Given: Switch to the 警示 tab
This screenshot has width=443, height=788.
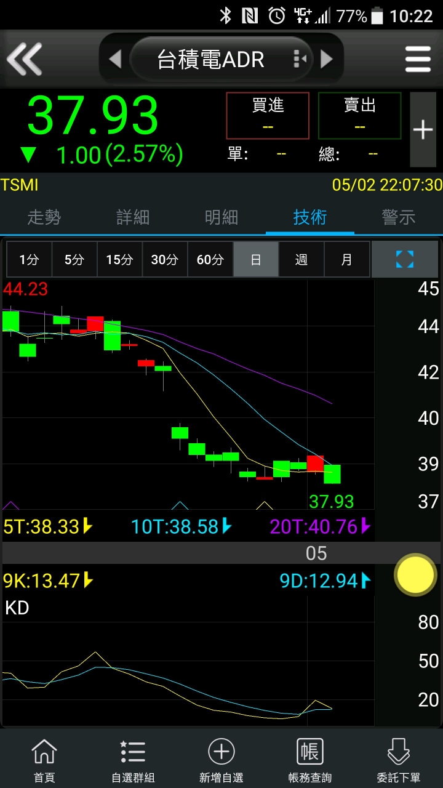Looking at the screenshot, I should [399, 217].
